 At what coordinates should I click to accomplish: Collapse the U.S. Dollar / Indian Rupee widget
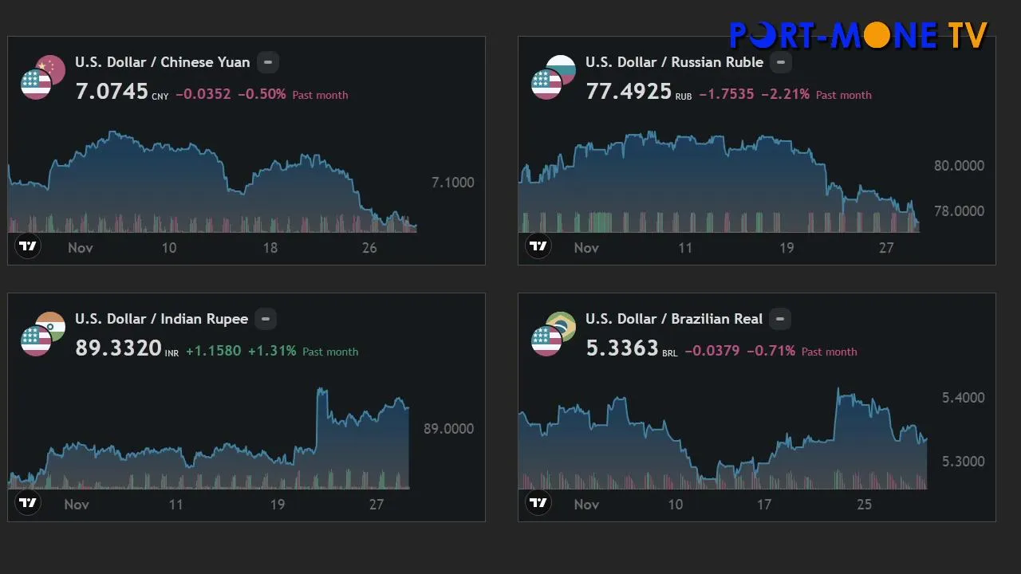coord(266,319)
